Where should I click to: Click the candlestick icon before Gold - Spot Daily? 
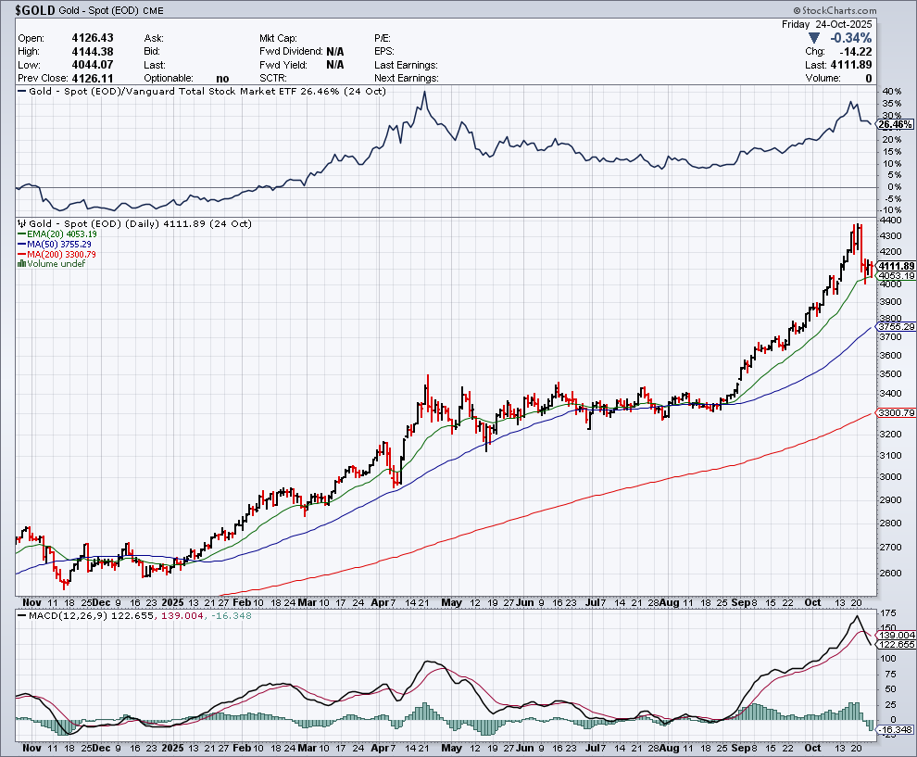point(22,224)
